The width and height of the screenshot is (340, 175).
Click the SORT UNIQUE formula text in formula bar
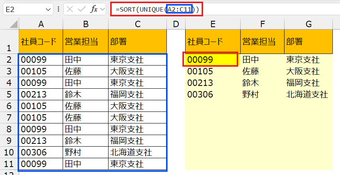156,9
